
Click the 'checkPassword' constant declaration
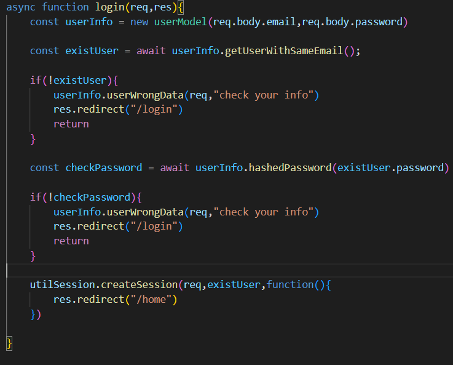[104, 168]
